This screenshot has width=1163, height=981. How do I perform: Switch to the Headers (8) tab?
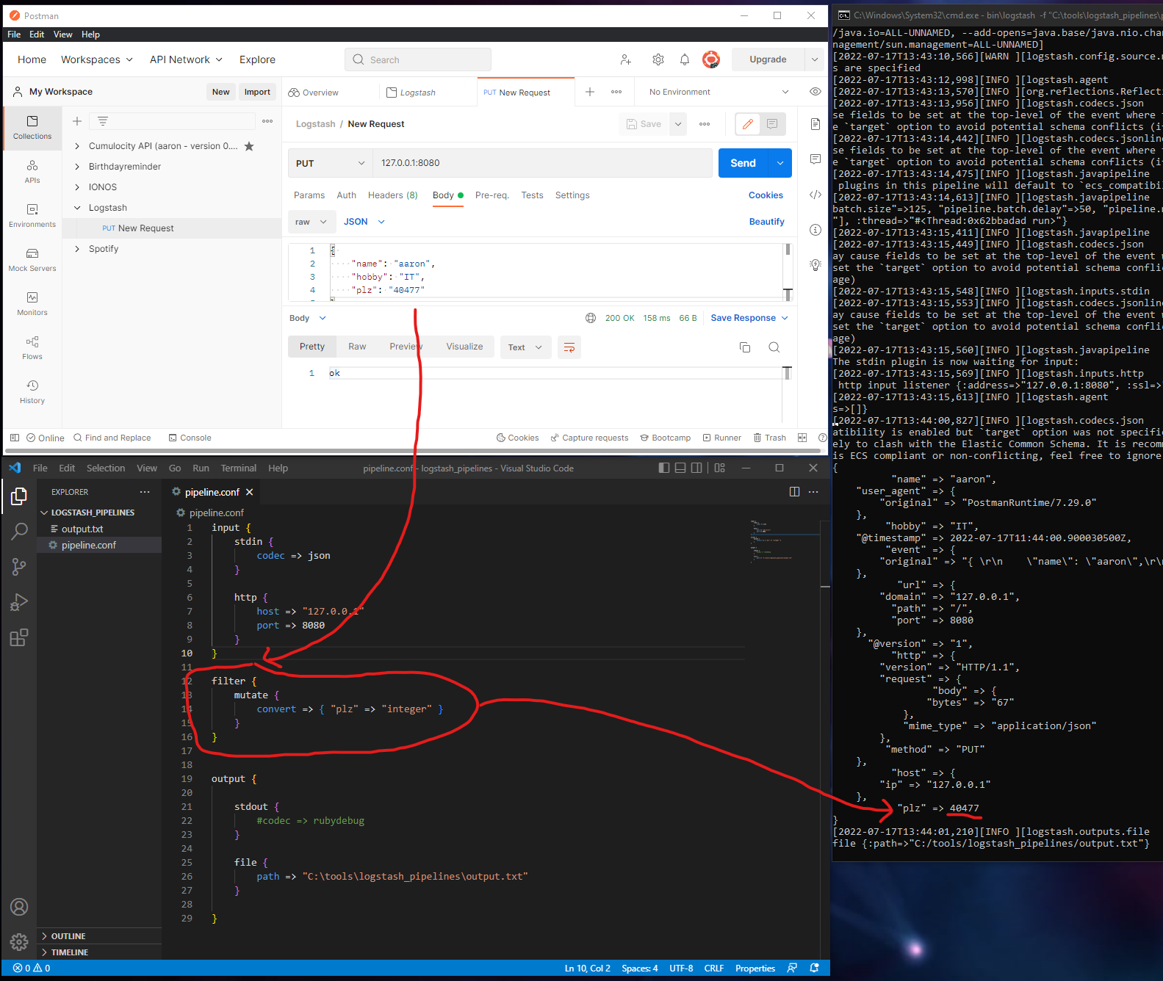pyautogui.click(x=392, y=195)
